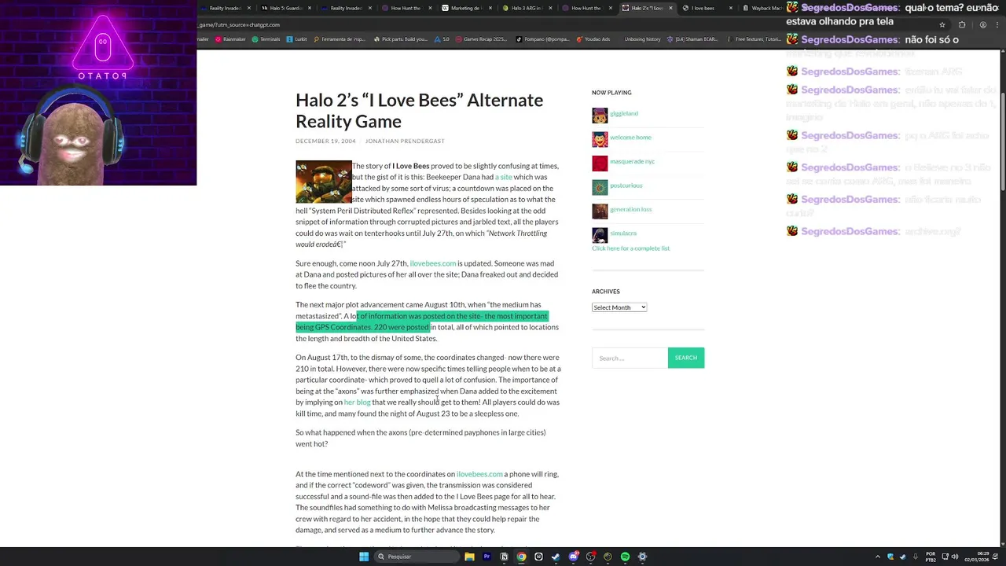The height and width of the screenshot is (566, 1006).
Task: Open the Terminals bookmark
Action: coord(266,39)
